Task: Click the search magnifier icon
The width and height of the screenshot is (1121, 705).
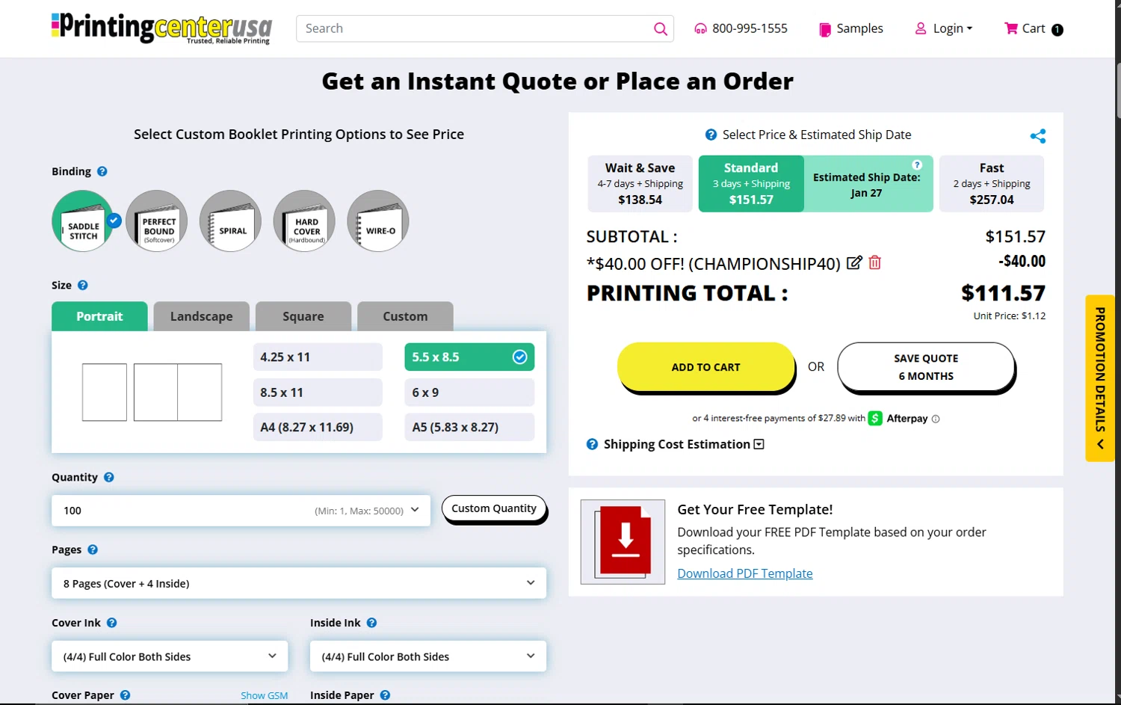Action: pyautogui.click(x=660, y=28)
